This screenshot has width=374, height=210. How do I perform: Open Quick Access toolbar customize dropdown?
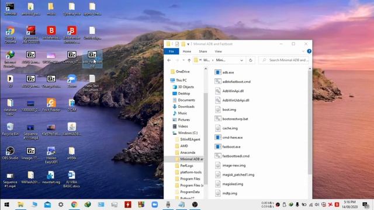[188, 44]
